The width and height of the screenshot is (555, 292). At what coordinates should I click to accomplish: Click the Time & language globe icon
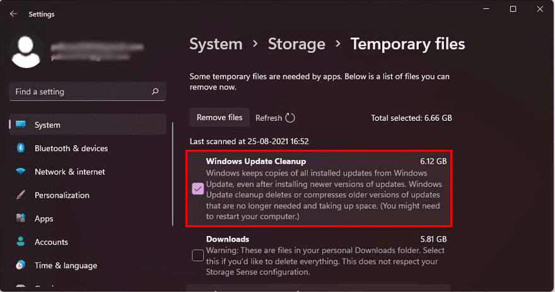point(21,265)
